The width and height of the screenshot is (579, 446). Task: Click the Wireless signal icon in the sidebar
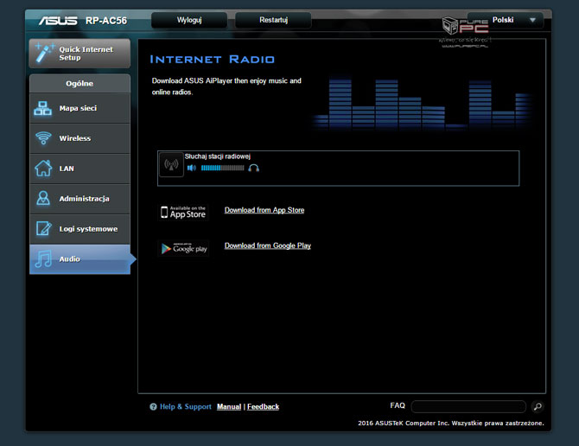point(43,138)
